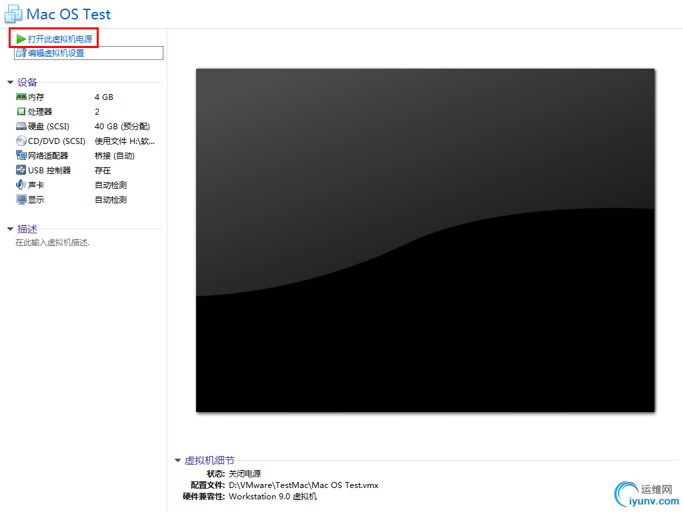Click the description input field 在此输入虚拟机描述
Viewport: 683px width, 512px height.
tap(52, 242)
